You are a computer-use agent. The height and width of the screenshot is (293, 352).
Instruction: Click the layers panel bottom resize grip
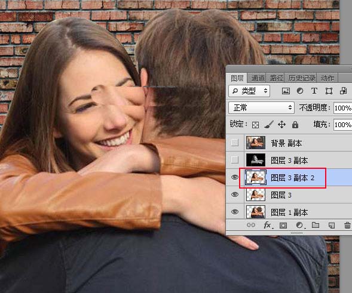pyautogui.click(x=296, y=233)
